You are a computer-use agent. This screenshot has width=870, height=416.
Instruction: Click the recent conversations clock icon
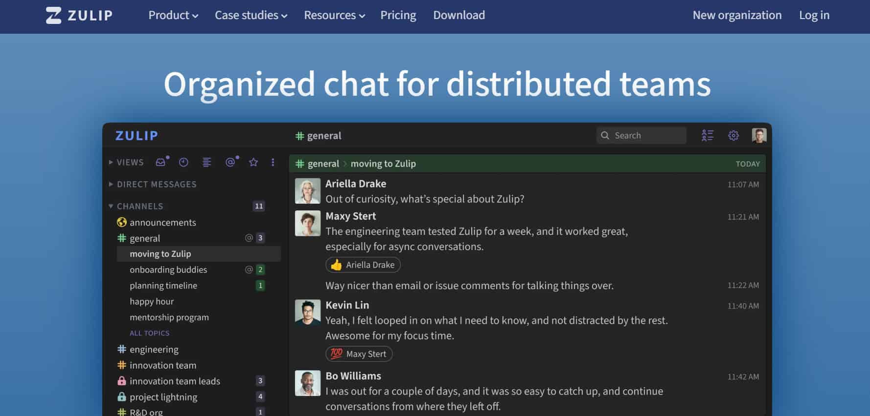coord(183,162)
